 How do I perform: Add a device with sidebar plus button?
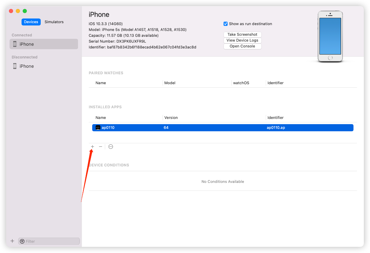12,241
